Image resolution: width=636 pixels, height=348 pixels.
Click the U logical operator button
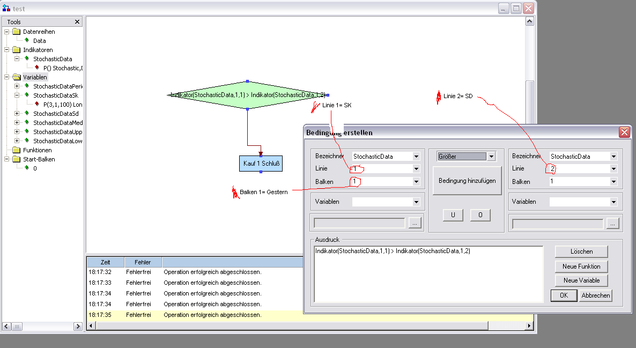coord(453,215)
